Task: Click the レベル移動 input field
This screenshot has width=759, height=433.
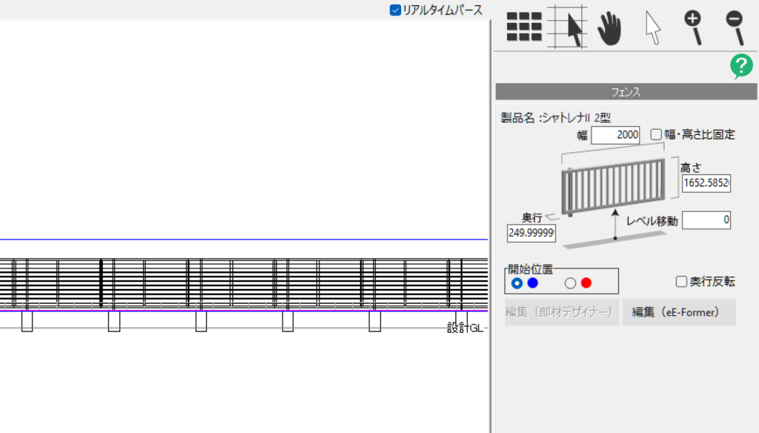Action: 706,220
